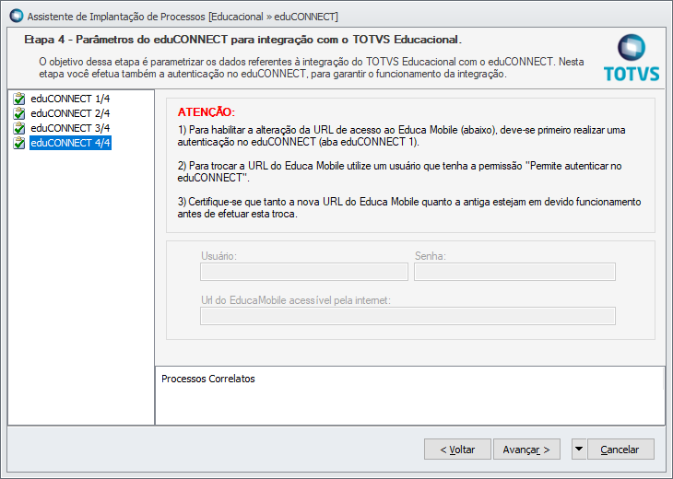Click the 'Senha:' label
Screen dimensions: 673x479
click(431, 256)
